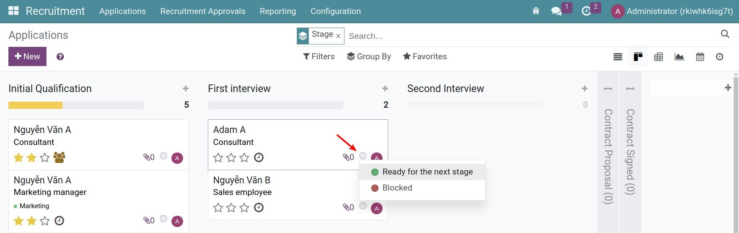Open the activities clock icon in navbar
This screenshot has width=739, height=233.
click(x=586, y=11)
